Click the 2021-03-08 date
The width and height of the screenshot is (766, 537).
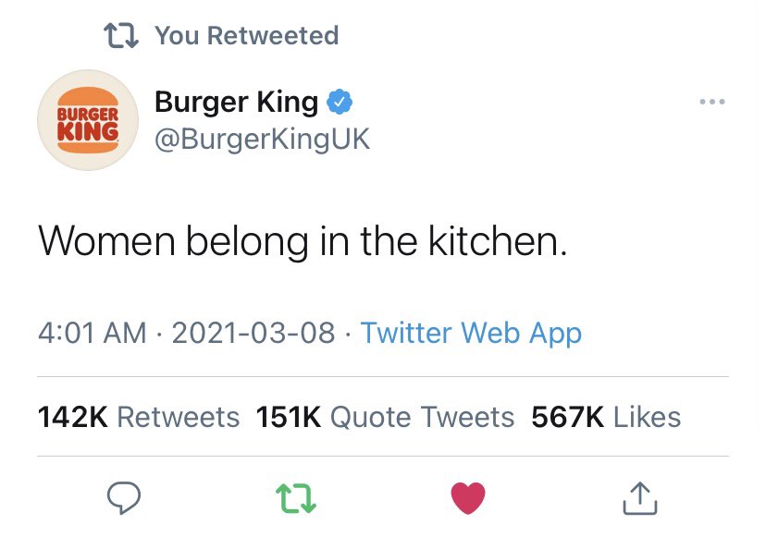[253, 333]
